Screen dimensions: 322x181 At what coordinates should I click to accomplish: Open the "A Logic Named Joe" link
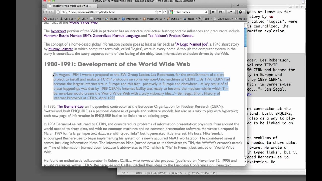(191, 44)
